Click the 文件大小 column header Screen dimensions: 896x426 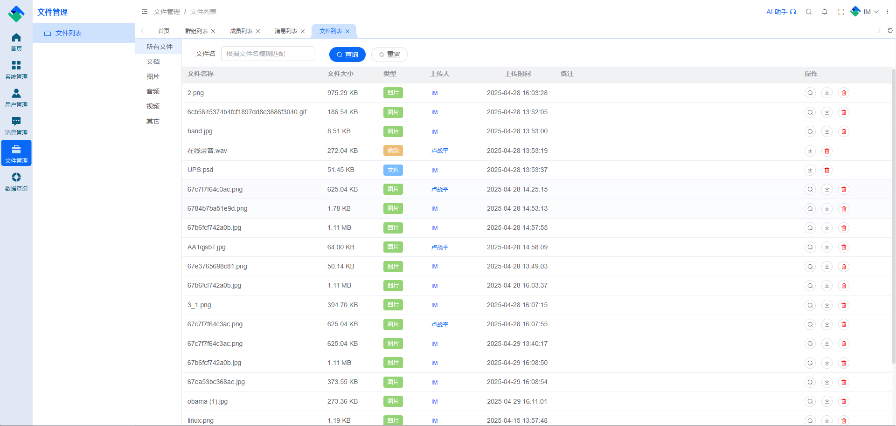(340, 74)
